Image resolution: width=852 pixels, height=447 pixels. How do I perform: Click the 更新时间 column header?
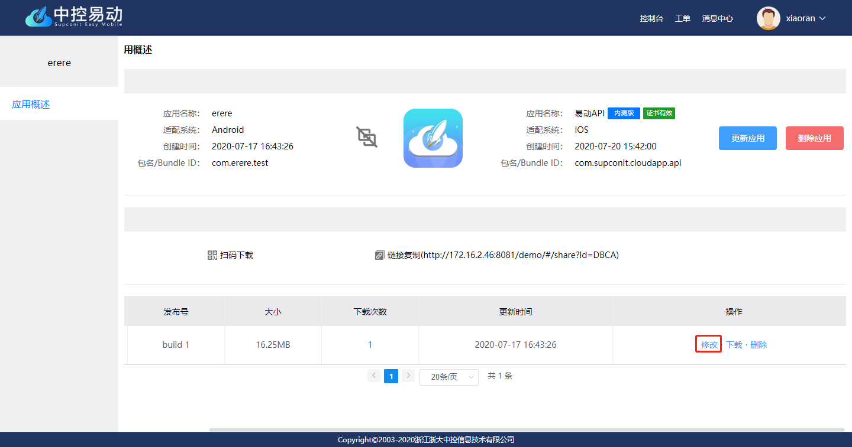[515, 311]
